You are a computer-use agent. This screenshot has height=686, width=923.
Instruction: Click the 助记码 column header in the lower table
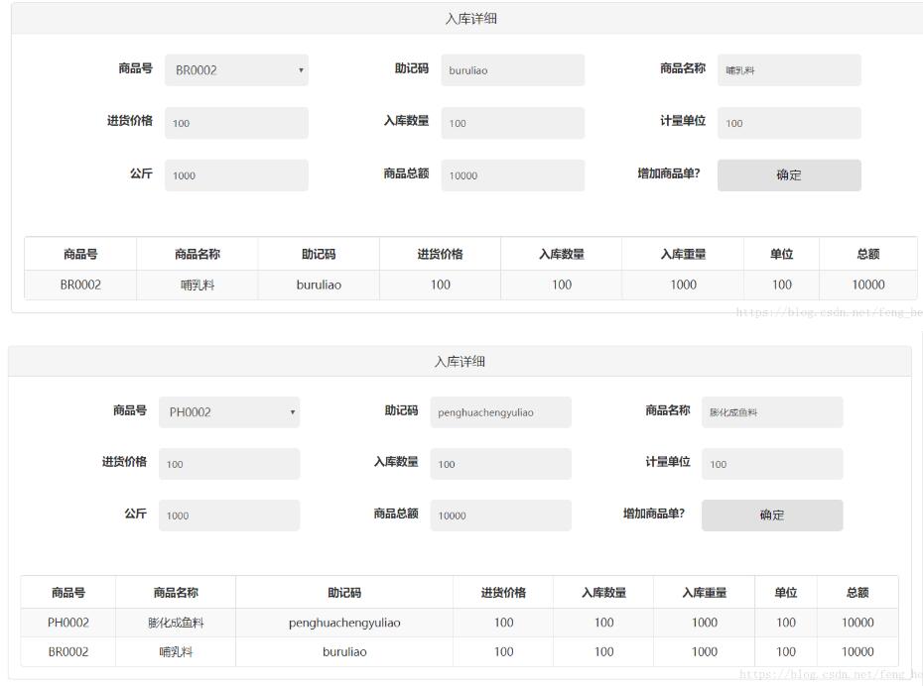[x=344, y=593]
